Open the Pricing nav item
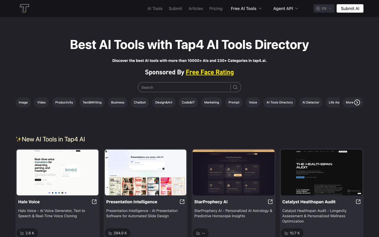Viewport: 379px width, 237px height. click(x=216, y=9)
